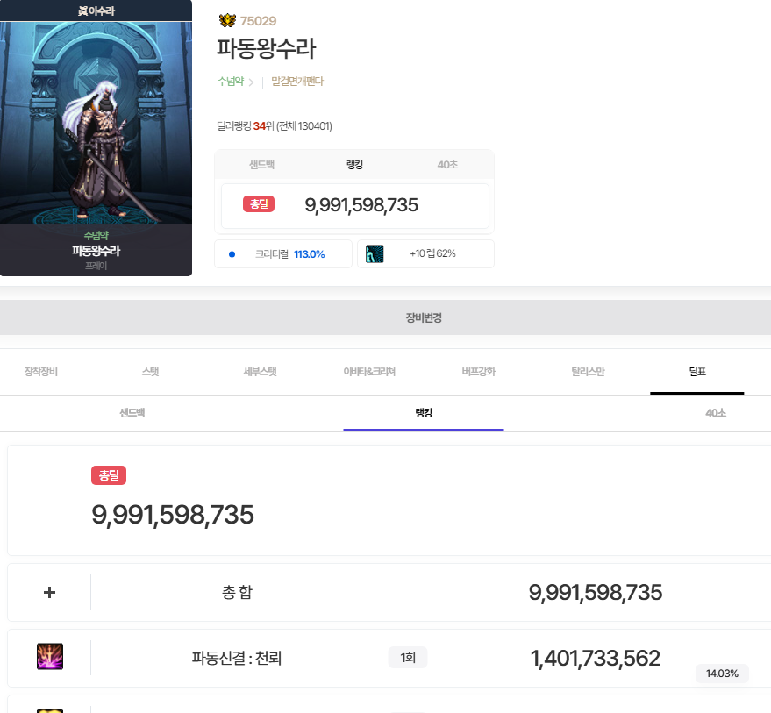Expand the 총 합 row with the plus icon

(49, 592)
